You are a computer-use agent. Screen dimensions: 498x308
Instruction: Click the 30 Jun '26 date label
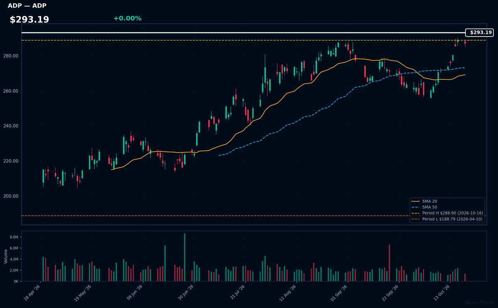186,293
